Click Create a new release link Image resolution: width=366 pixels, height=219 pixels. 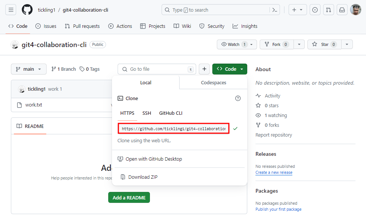click(x=274, y=172)
